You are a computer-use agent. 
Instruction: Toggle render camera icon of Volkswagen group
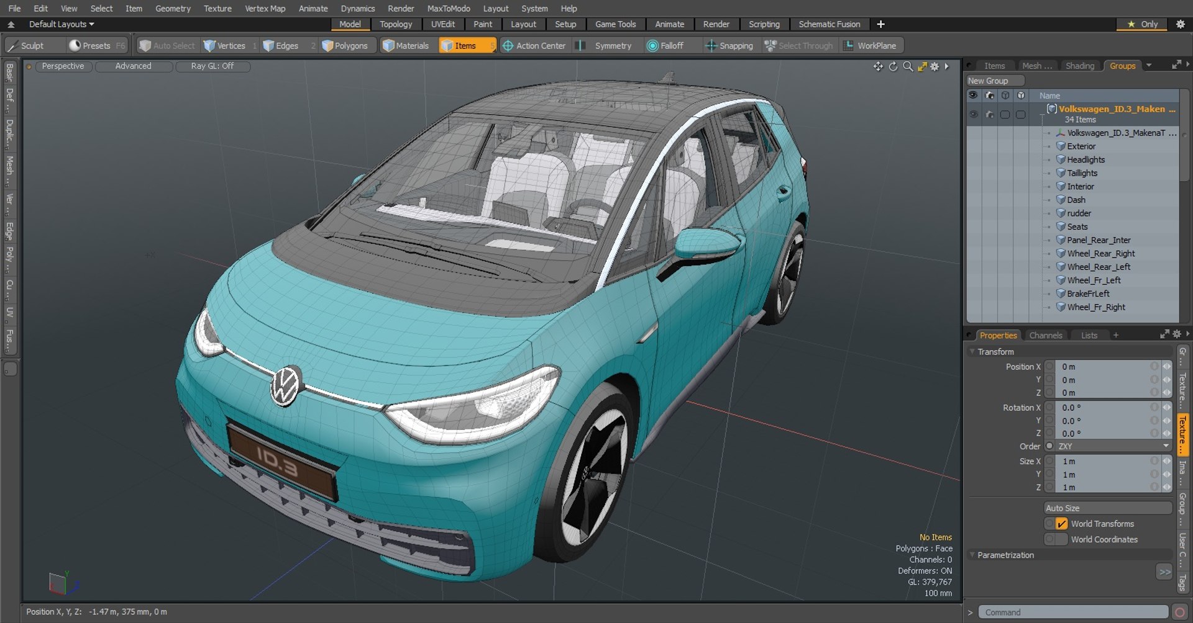pos(990,115)
